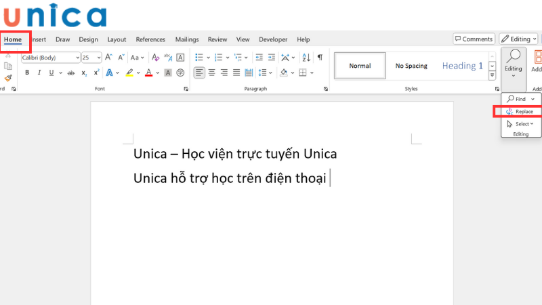The width and height of the screenshot is (542, 305).
Task: Click Change Case Aa icon
Action: click(x=135, y=58)
